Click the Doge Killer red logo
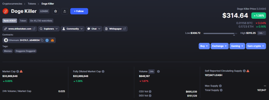Screen dimensions: 269x100 pyautogui.click(x=6, y=11)
